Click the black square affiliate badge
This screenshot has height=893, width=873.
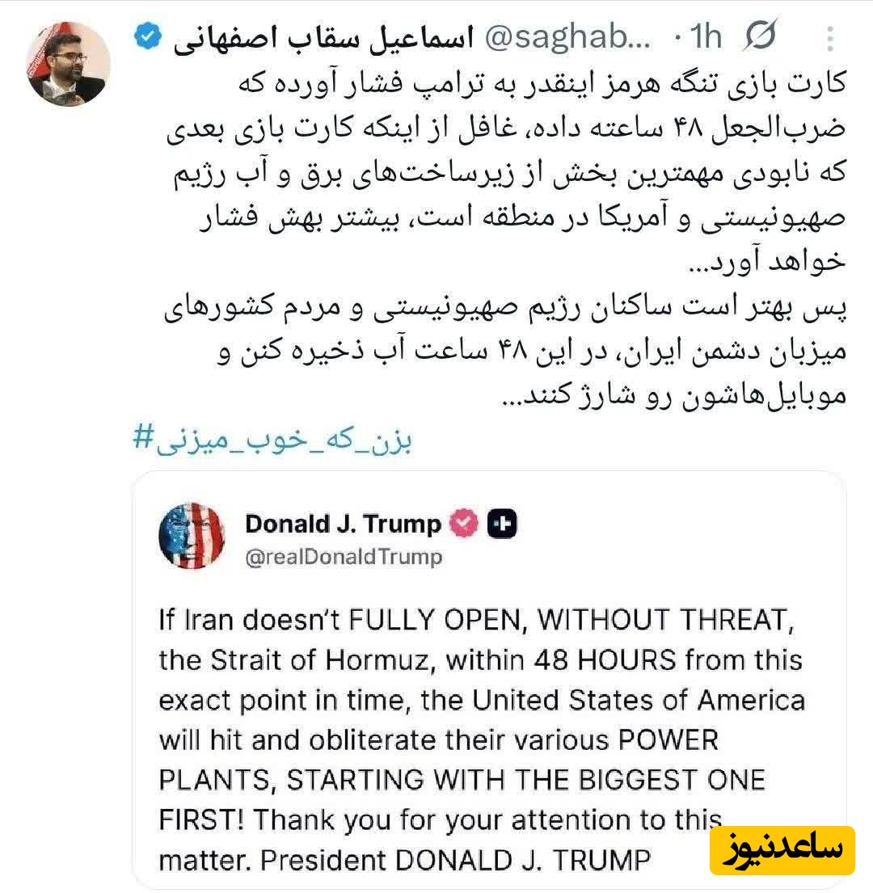pos(502,524)
